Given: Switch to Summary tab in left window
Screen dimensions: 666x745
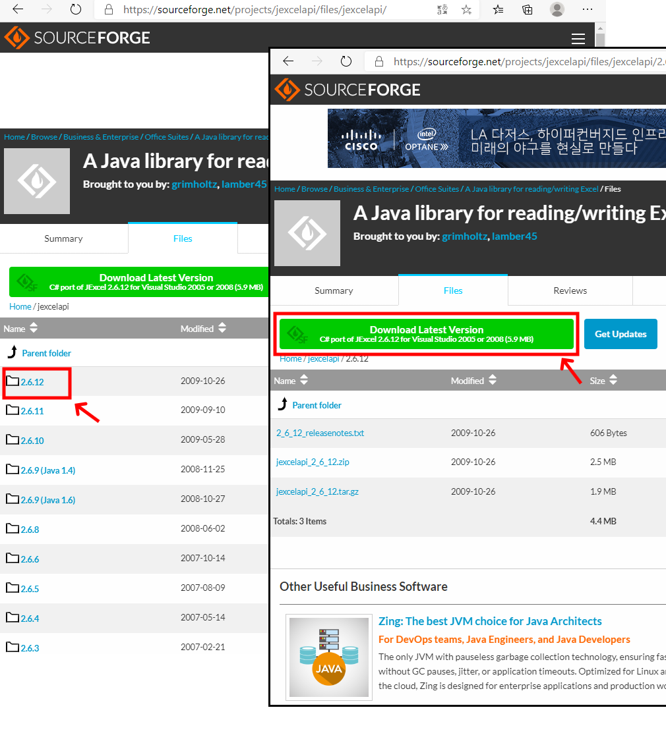Looking at the screenshot, I should click(x=64, y=238).
